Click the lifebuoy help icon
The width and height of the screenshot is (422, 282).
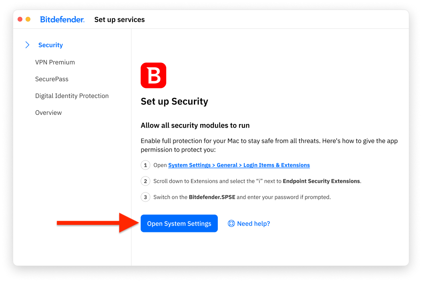[231, 224]
